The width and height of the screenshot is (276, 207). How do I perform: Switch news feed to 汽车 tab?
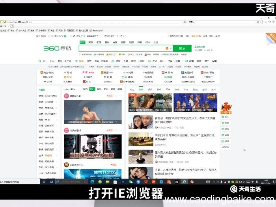(186, 90)
